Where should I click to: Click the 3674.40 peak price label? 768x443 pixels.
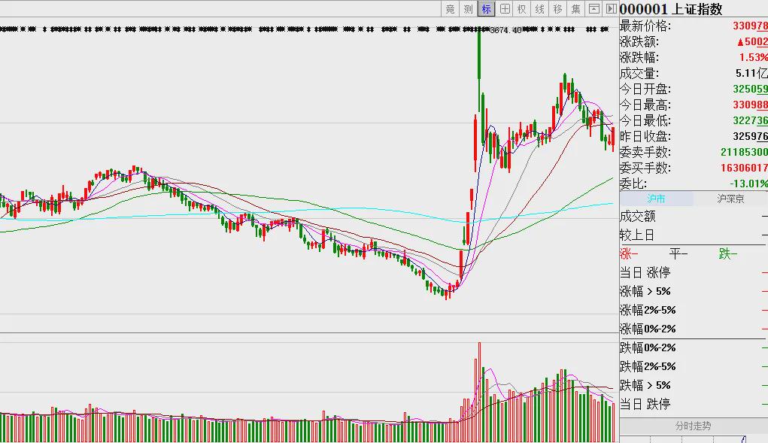click(x=505, y=30)
